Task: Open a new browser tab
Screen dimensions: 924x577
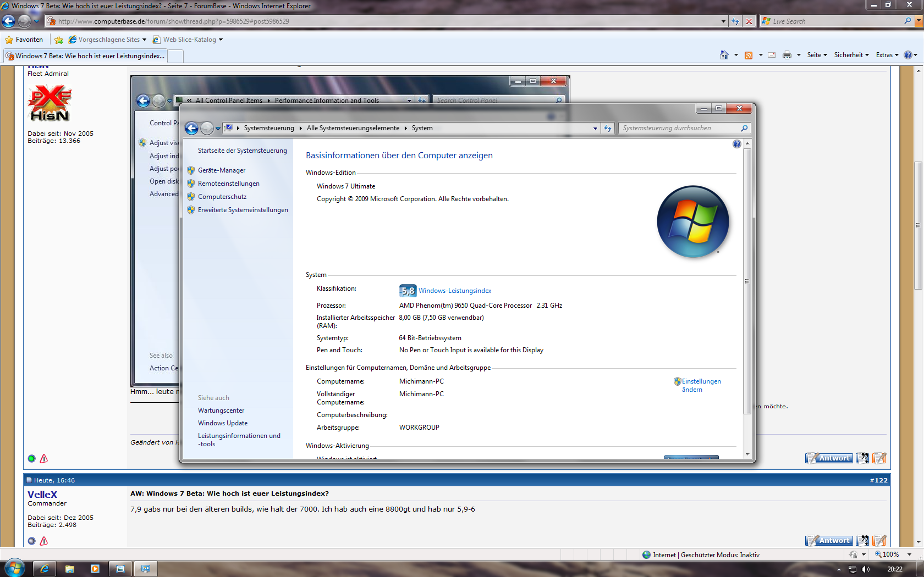Action: [175, 56]
